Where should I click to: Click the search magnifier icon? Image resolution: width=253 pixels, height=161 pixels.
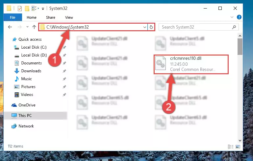tap(234, 27)
